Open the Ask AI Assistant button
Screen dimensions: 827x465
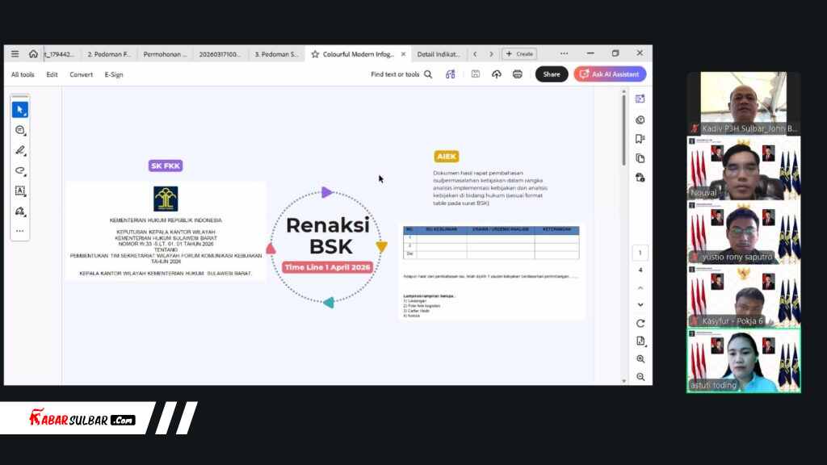click(x=610, y=74)
